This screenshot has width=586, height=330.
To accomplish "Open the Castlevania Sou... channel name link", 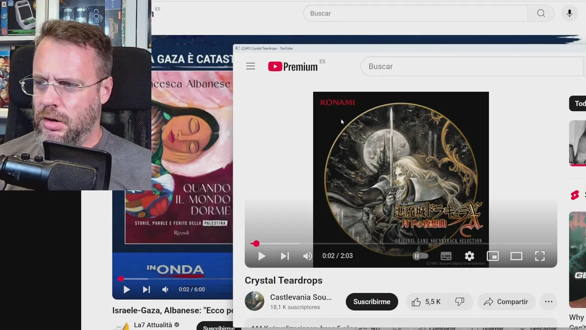I will coord(301,297).
